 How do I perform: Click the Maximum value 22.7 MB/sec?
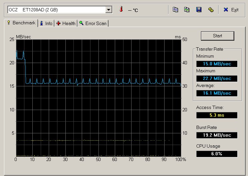[x=217, y=79]
